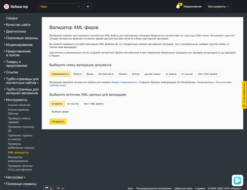Open the 'Яндекс.Недвижимость' link
The image size is (247, 190).
pyautogui.click(x=125, y=82)
